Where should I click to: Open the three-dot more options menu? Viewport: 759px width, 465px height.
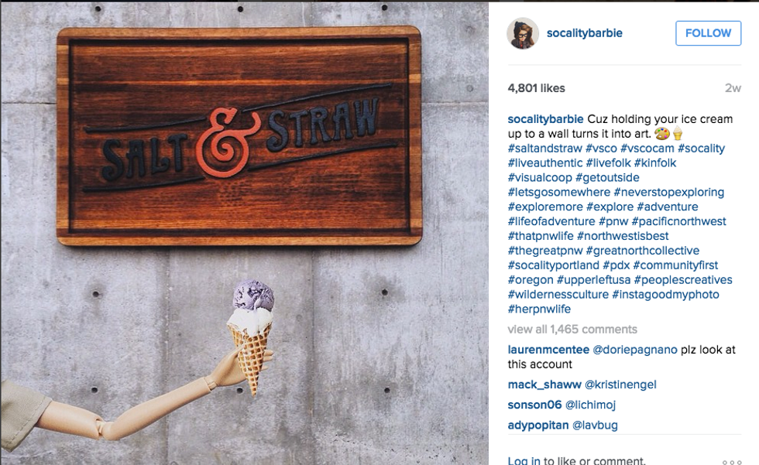[731, 462]
